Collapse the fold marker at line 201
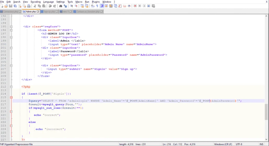 11,48
